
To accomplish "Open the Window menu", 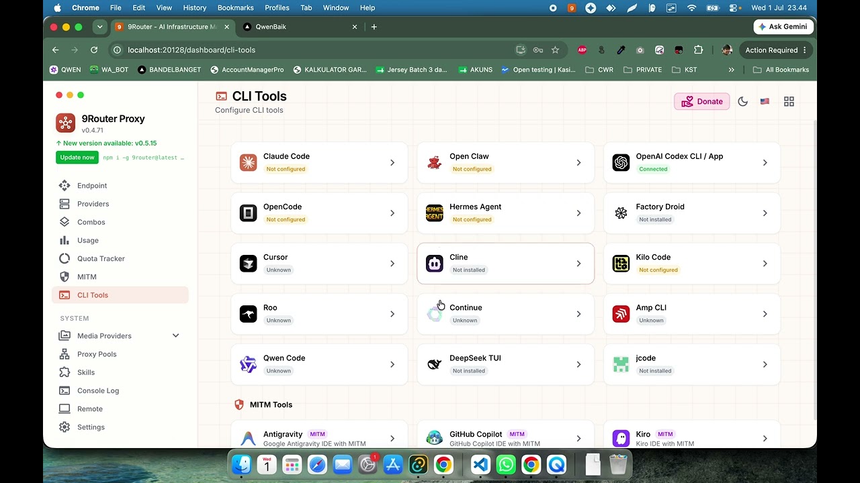I will 336,7.
